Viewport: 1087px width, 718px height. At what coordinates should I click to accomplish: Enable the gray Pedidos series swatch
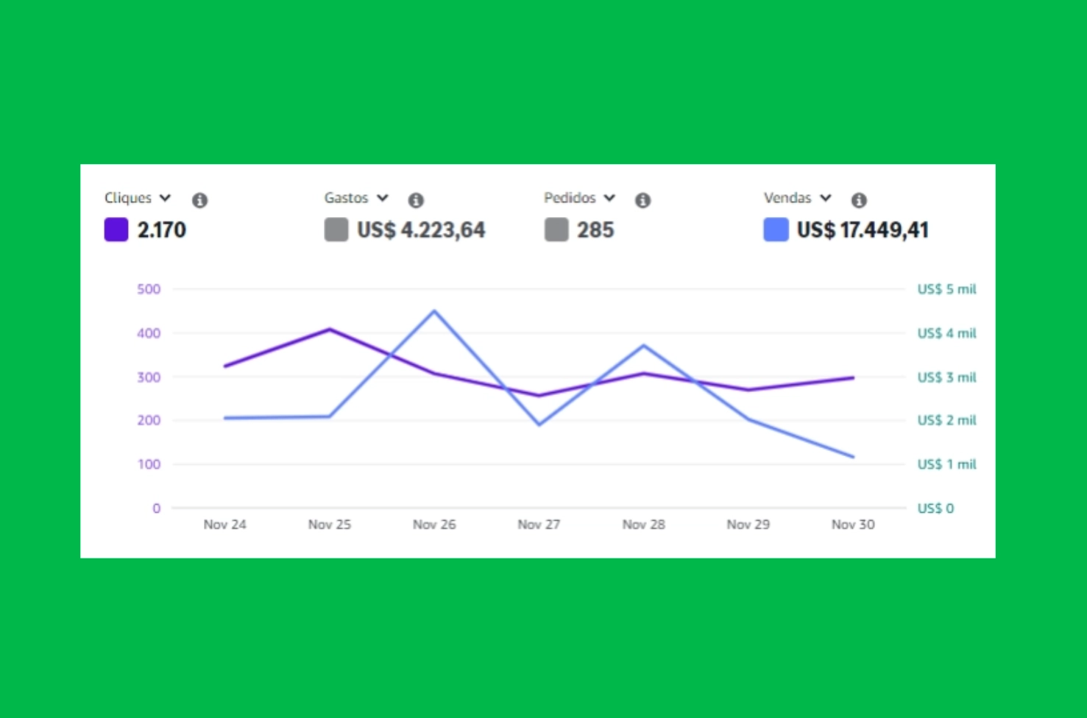(556, 230)
